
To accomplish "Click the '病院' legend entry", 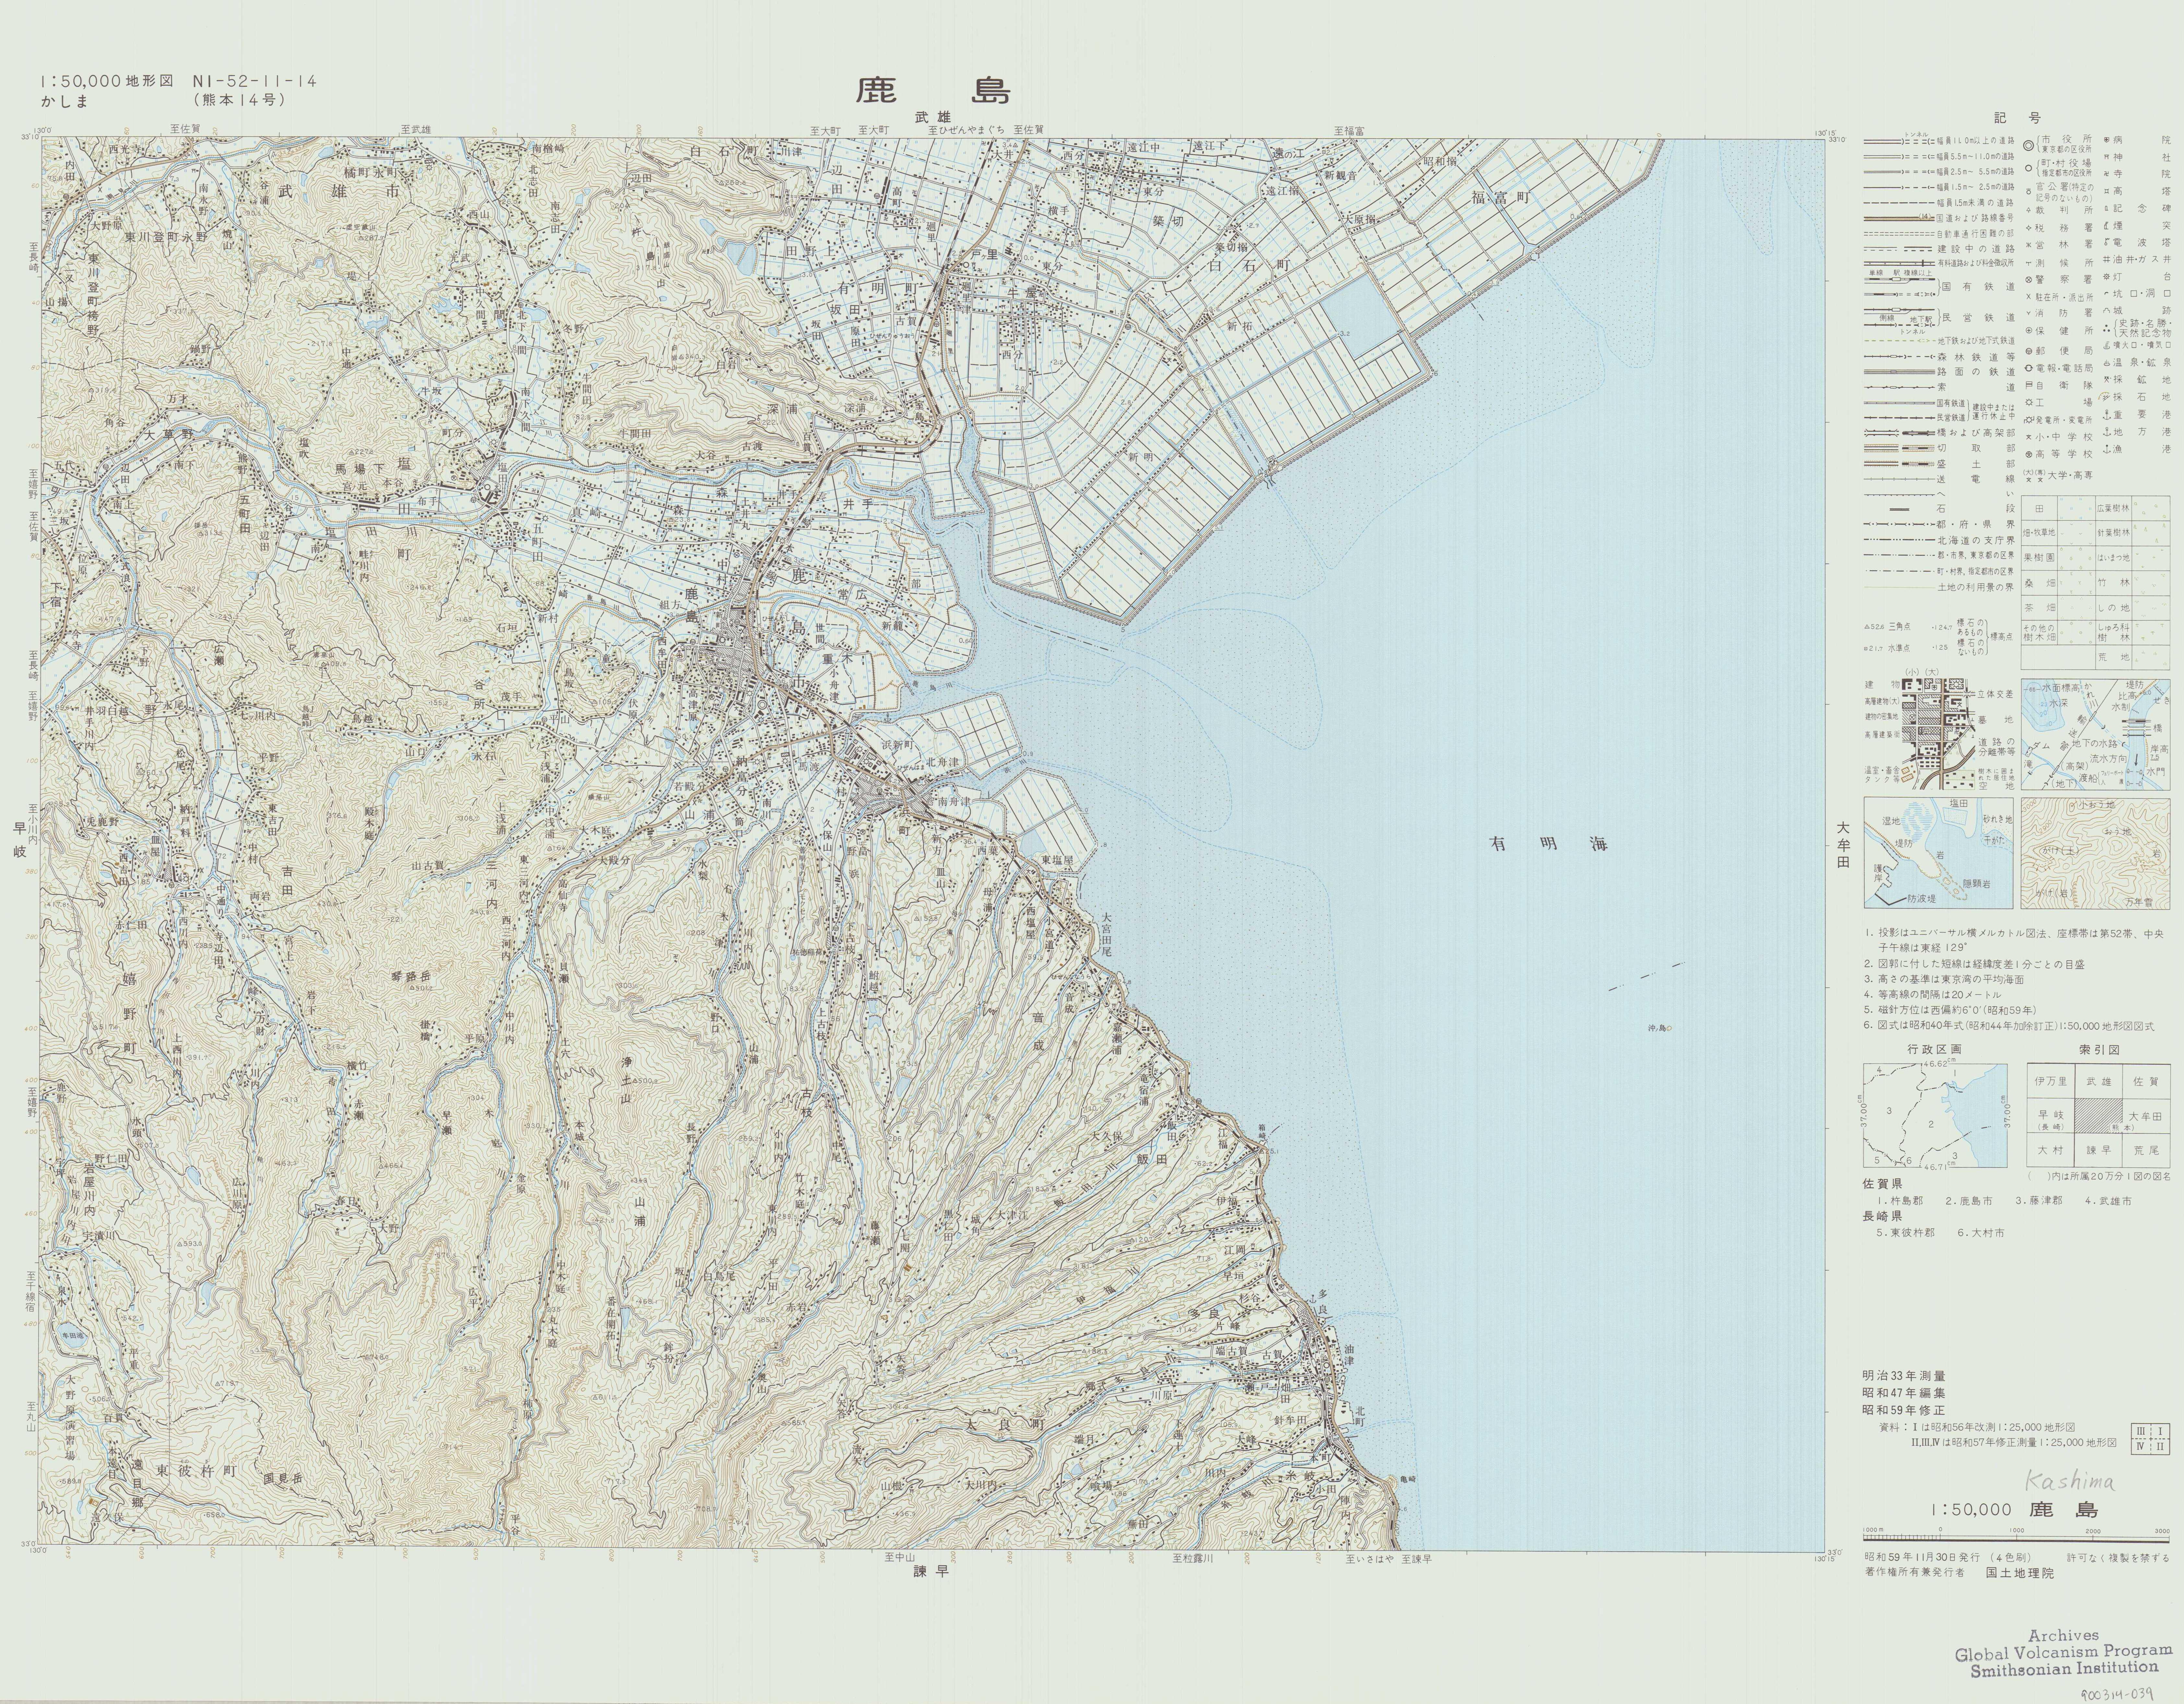I will click(2137, 140).
